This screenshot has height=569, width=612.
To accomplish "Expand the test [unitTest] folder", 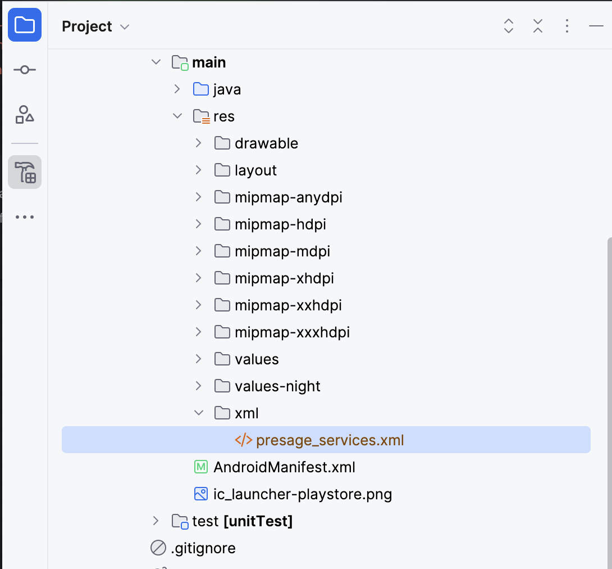I will click(x=156, y=521).
